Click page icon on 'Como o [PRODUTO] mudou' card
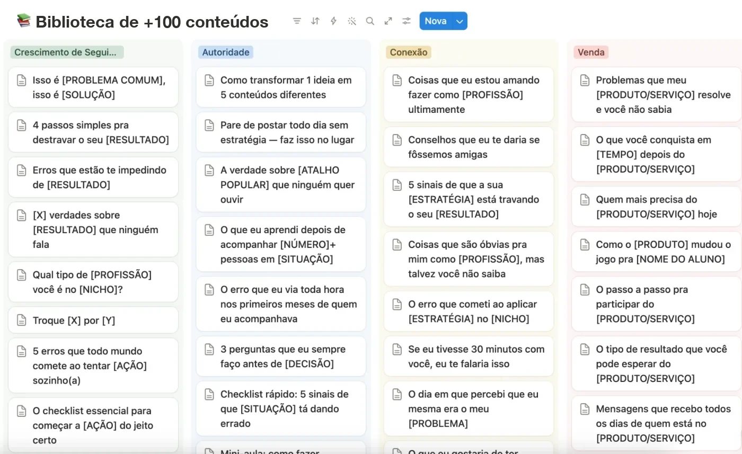The width and height of the screenshot is (742, 454). tap(585, 245)
